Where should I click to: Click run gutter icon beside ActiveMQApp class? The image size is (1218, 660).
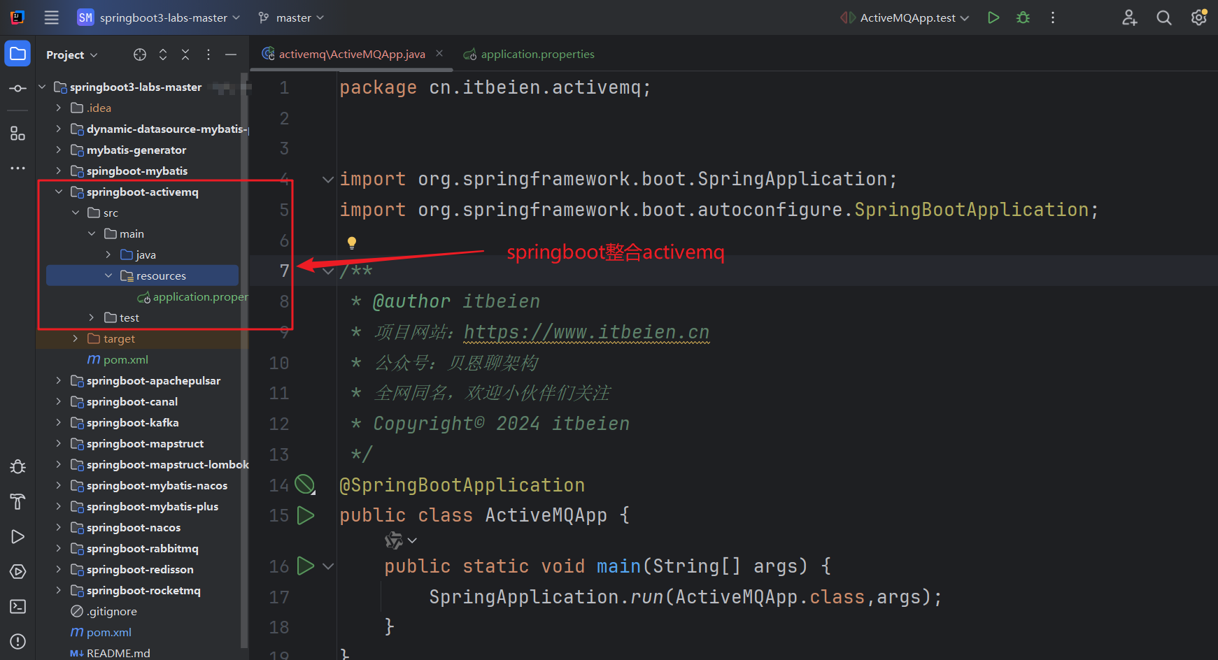coord(306,515)
